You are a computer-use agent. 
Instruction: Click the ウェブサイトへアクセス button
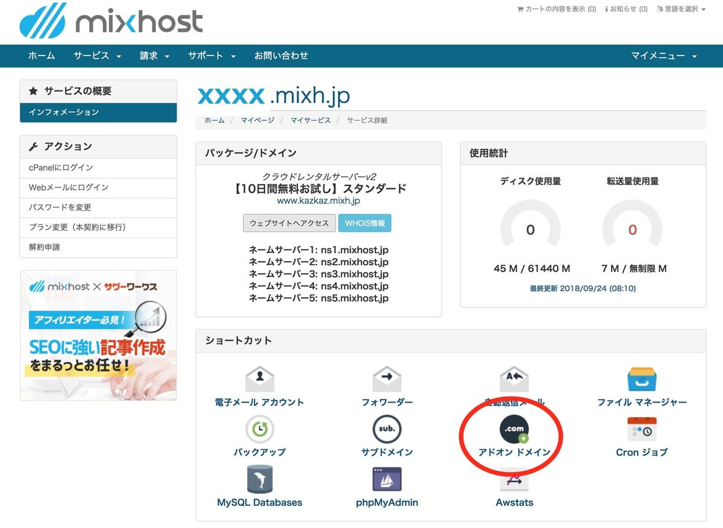click(x=289, y=223)
